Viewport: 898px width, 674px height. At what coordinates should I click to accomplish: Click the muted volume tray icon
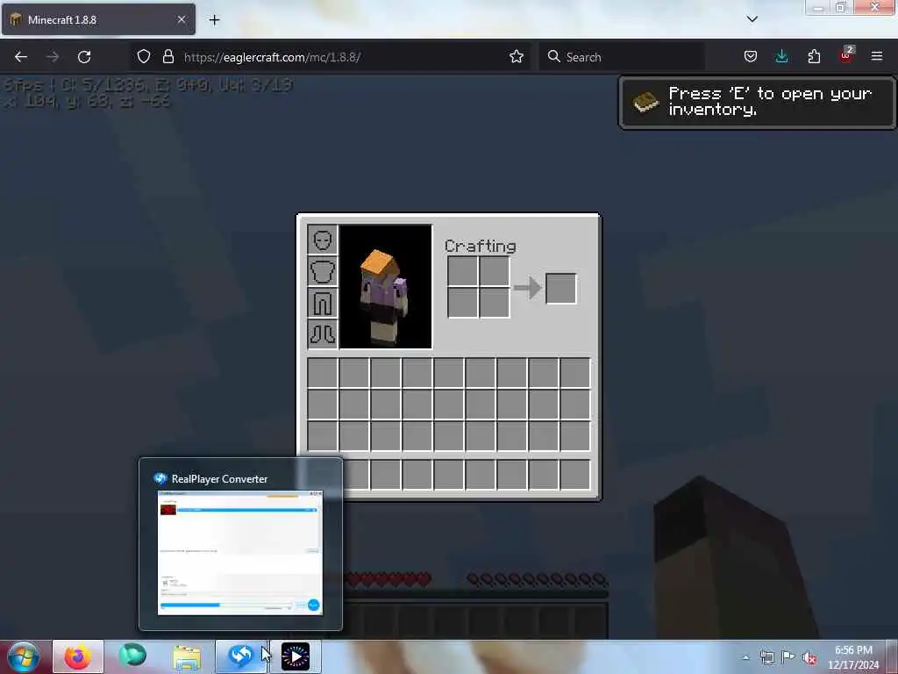[809, 658]
